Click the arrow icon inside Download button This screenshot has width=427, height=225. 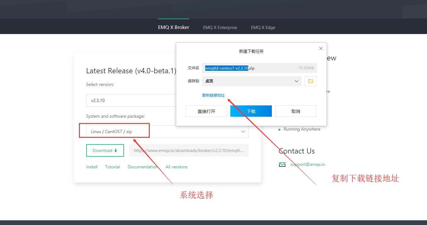tap(116, 150)
